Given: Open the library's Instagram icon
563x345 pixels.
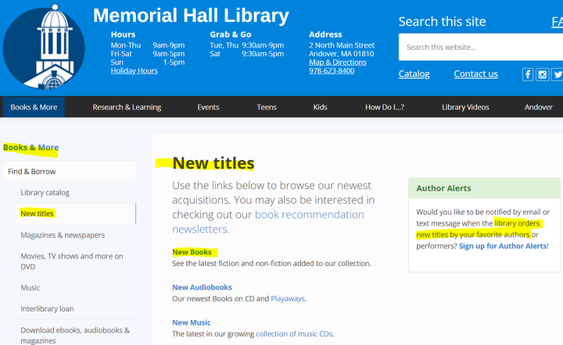Looking at the screenshot, I should [x=543, y=74].
